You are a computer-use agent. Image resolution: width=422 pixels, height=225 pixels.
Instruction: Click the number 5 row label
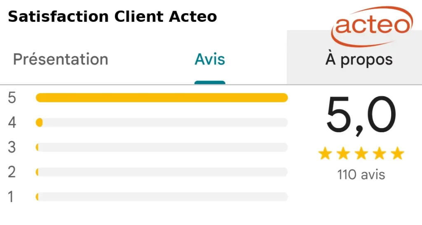pos(12,98)
